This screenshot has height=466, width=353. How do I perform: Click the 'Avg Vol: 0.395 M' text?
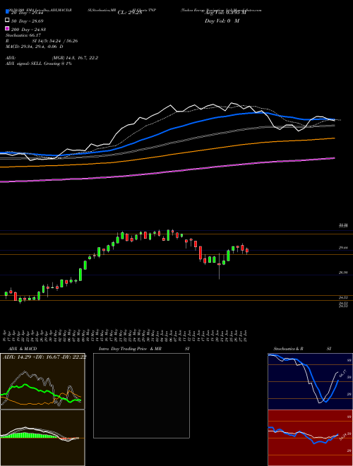(225, 13)
